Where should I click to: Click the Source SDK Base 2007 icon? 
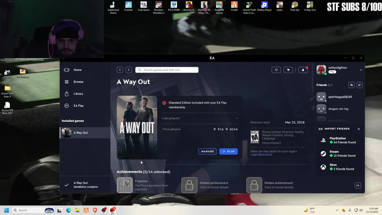coord(7,108)
